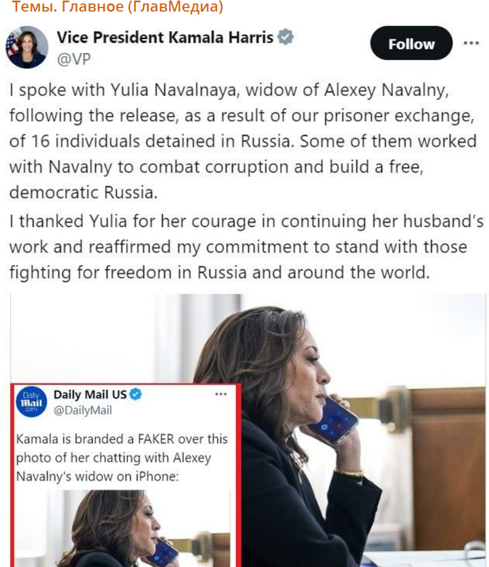Click the Vice President Kamala Harris display name
The width and height of the screenshot is (489, 567).
pyautogui.click(x=165, y=38)
